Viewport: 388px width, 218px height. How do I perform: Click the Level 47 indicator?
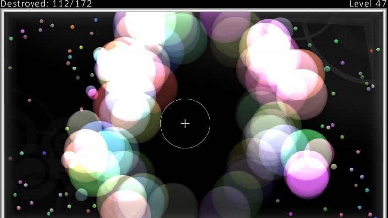pos(367,4)
